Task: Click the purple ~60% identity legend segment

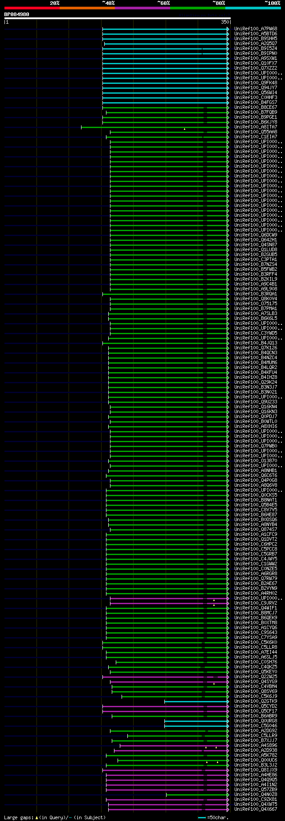Action: point(142,8)
